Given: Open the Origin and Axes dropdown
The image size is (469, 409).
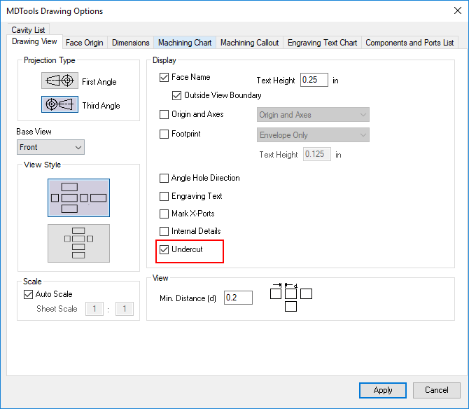Looking at the screenshot, I should point(313,115).
